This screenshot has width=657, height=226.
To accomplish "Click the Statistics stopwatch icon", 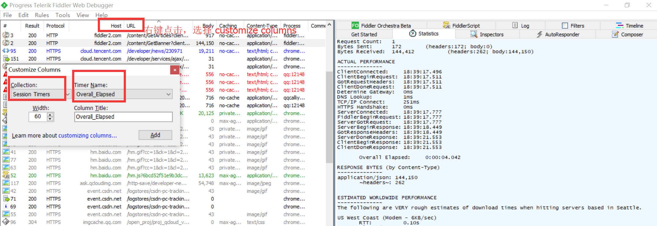I will (x=413, y=33).
